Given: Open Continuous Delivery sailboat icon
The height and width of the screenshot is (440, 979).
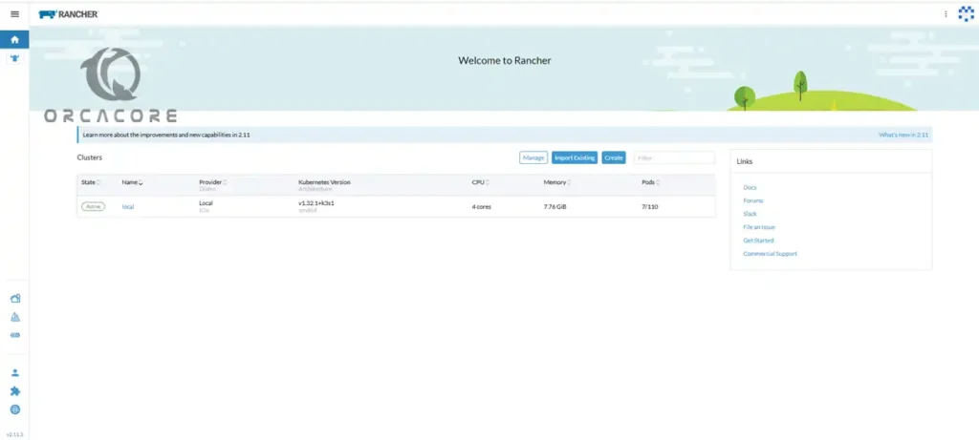Looking at the screenshot, I should point(15,317).
